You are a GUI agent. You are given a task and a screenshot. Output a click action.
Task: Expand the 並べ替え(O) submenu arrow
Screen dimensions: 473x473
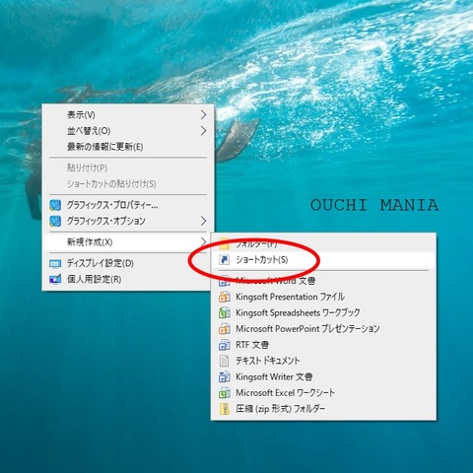click(204, 131)
